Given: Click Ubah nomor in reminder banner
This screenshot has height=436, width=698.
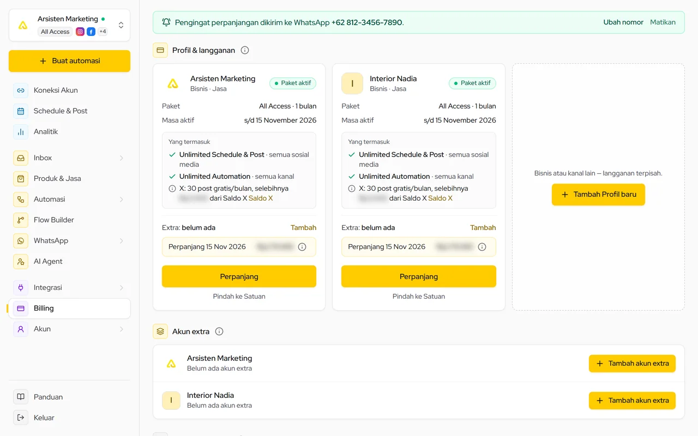Looking at the screenshot, I should point(623,22).
